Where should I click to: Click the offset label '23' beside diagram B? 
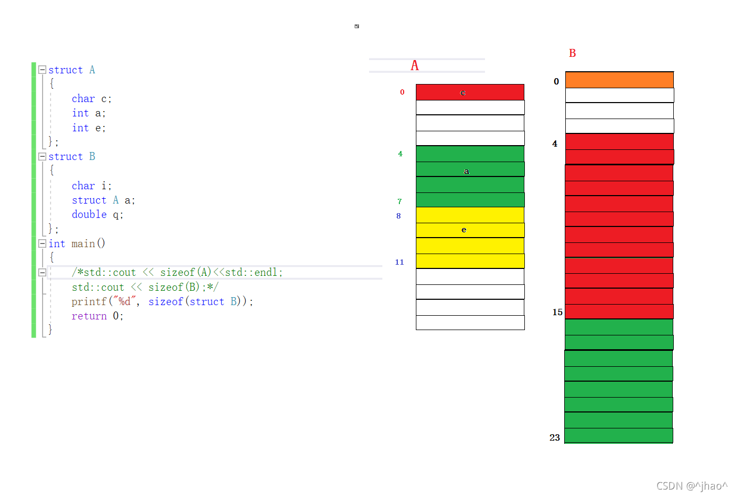click(x=555, y=437)
